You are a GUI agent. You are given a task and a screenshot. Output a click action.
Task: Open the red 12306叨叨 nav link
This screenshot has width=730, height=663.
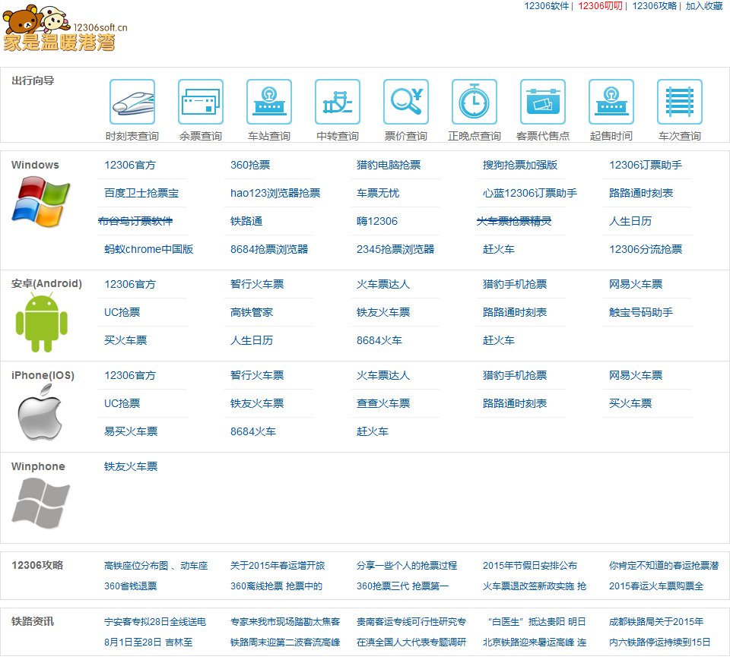[x=600, y=6]
